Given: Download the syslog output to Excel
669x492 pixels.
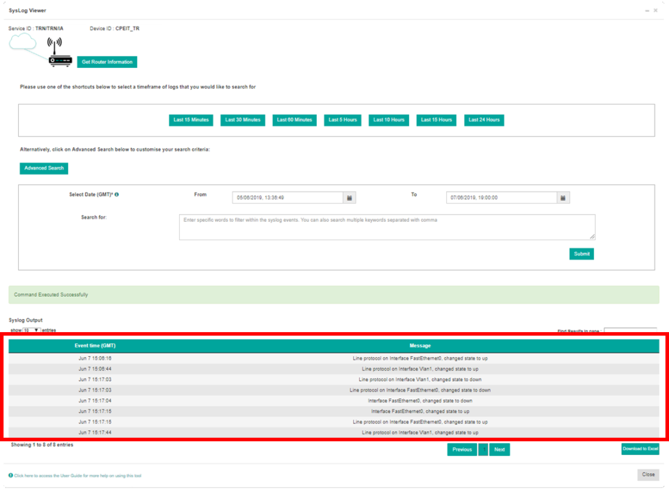Looking at the screenshot, I should click(640, 449).
